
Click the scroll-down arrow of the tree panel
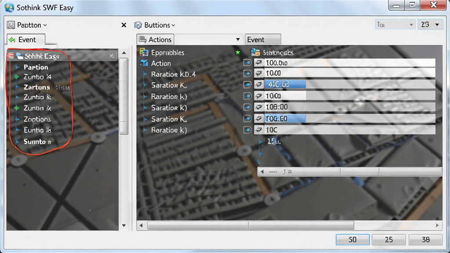[123, 225]
